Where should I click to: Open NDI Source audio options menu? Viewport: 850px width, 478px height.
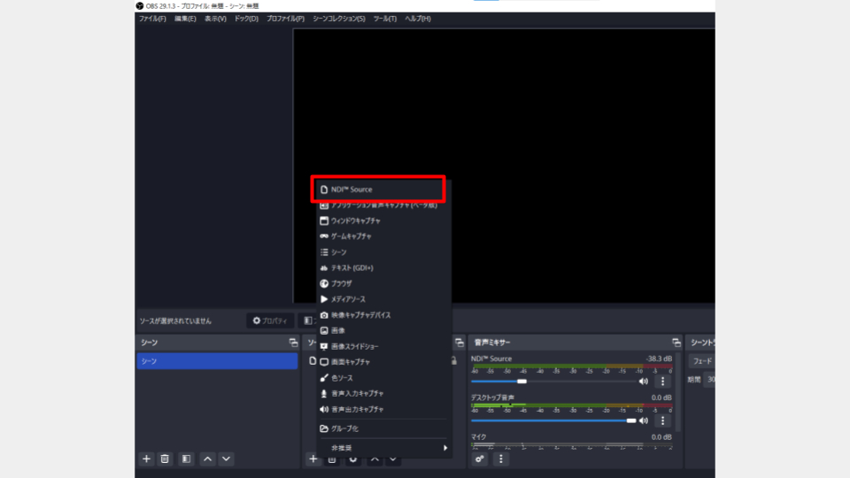click(662, 382)
